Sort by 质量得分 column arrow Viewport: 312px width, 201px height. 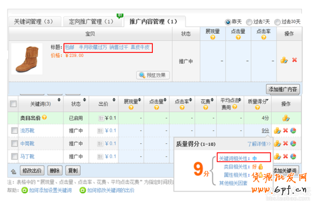(x=267, y=100)
